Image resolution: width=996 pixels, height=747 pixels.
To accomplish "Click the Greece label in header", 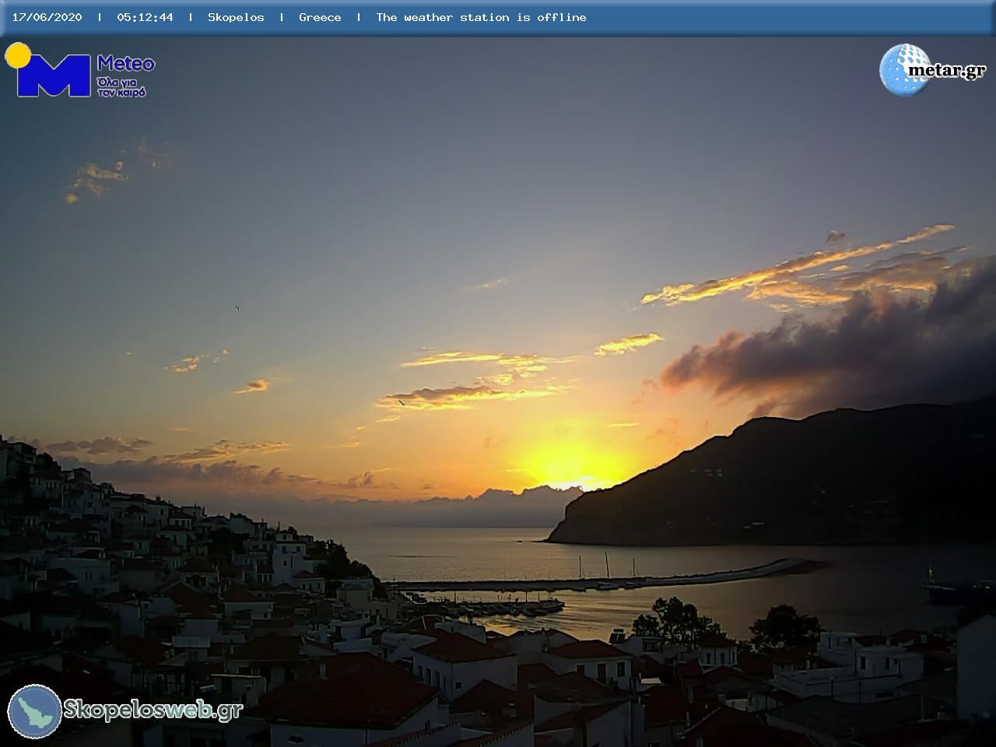I will [x=320, y=17].
